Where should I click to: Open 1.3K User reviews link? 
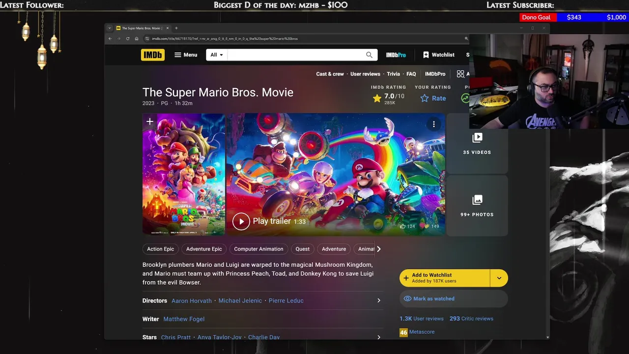[422, 319]
